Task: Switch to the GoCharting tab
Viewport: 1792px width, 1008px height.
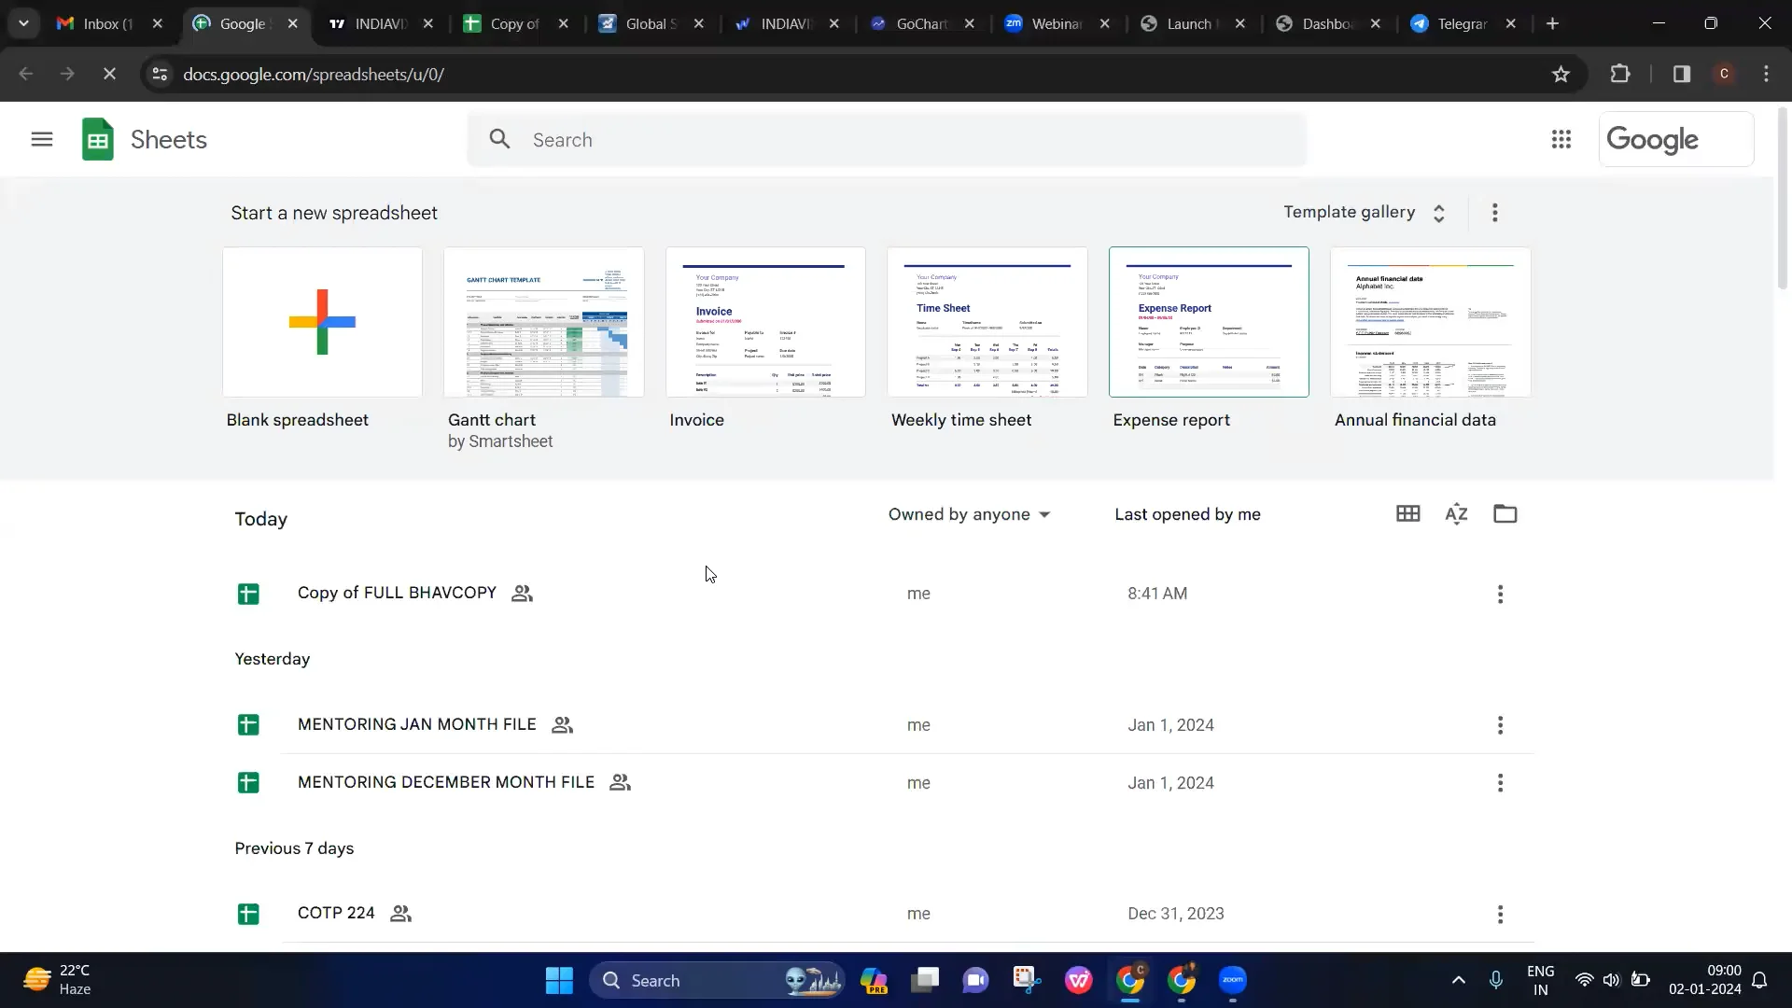Action: pos(922,23)
